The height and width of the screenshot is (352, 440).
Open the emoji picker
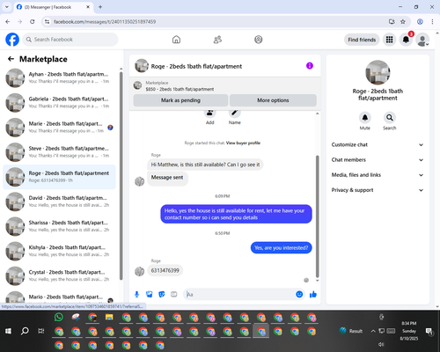click(x=299, y=294)
